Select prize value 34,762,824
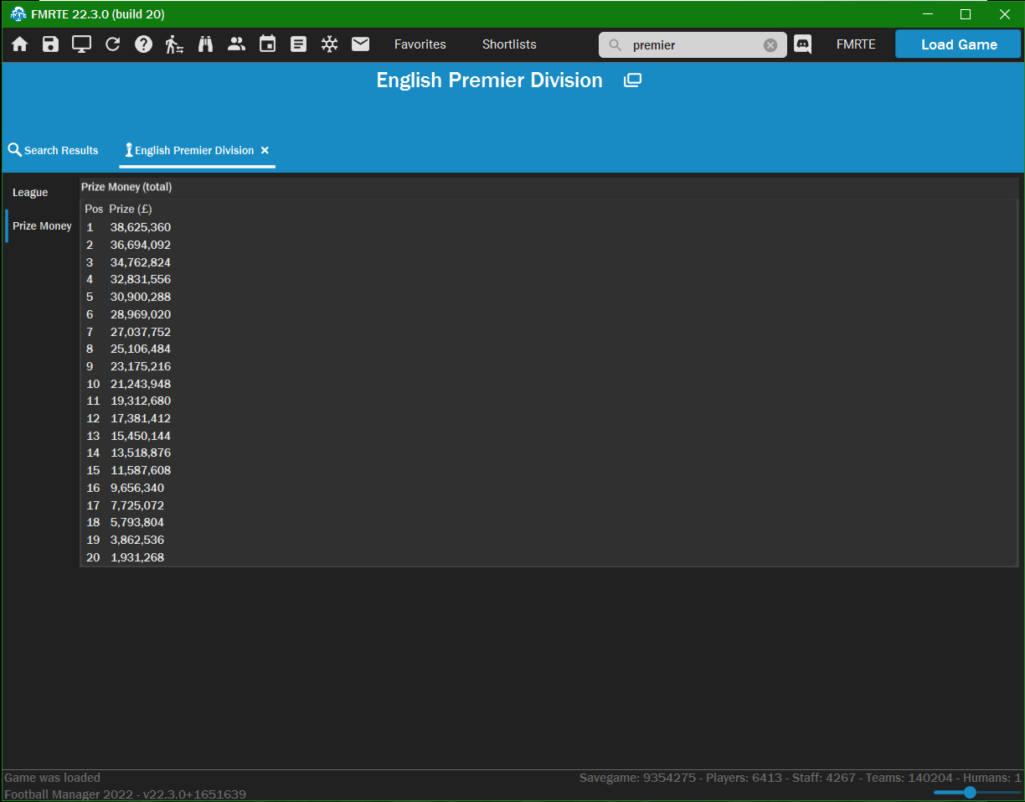This screenshot has height=802, width=1025. (141, 262)
